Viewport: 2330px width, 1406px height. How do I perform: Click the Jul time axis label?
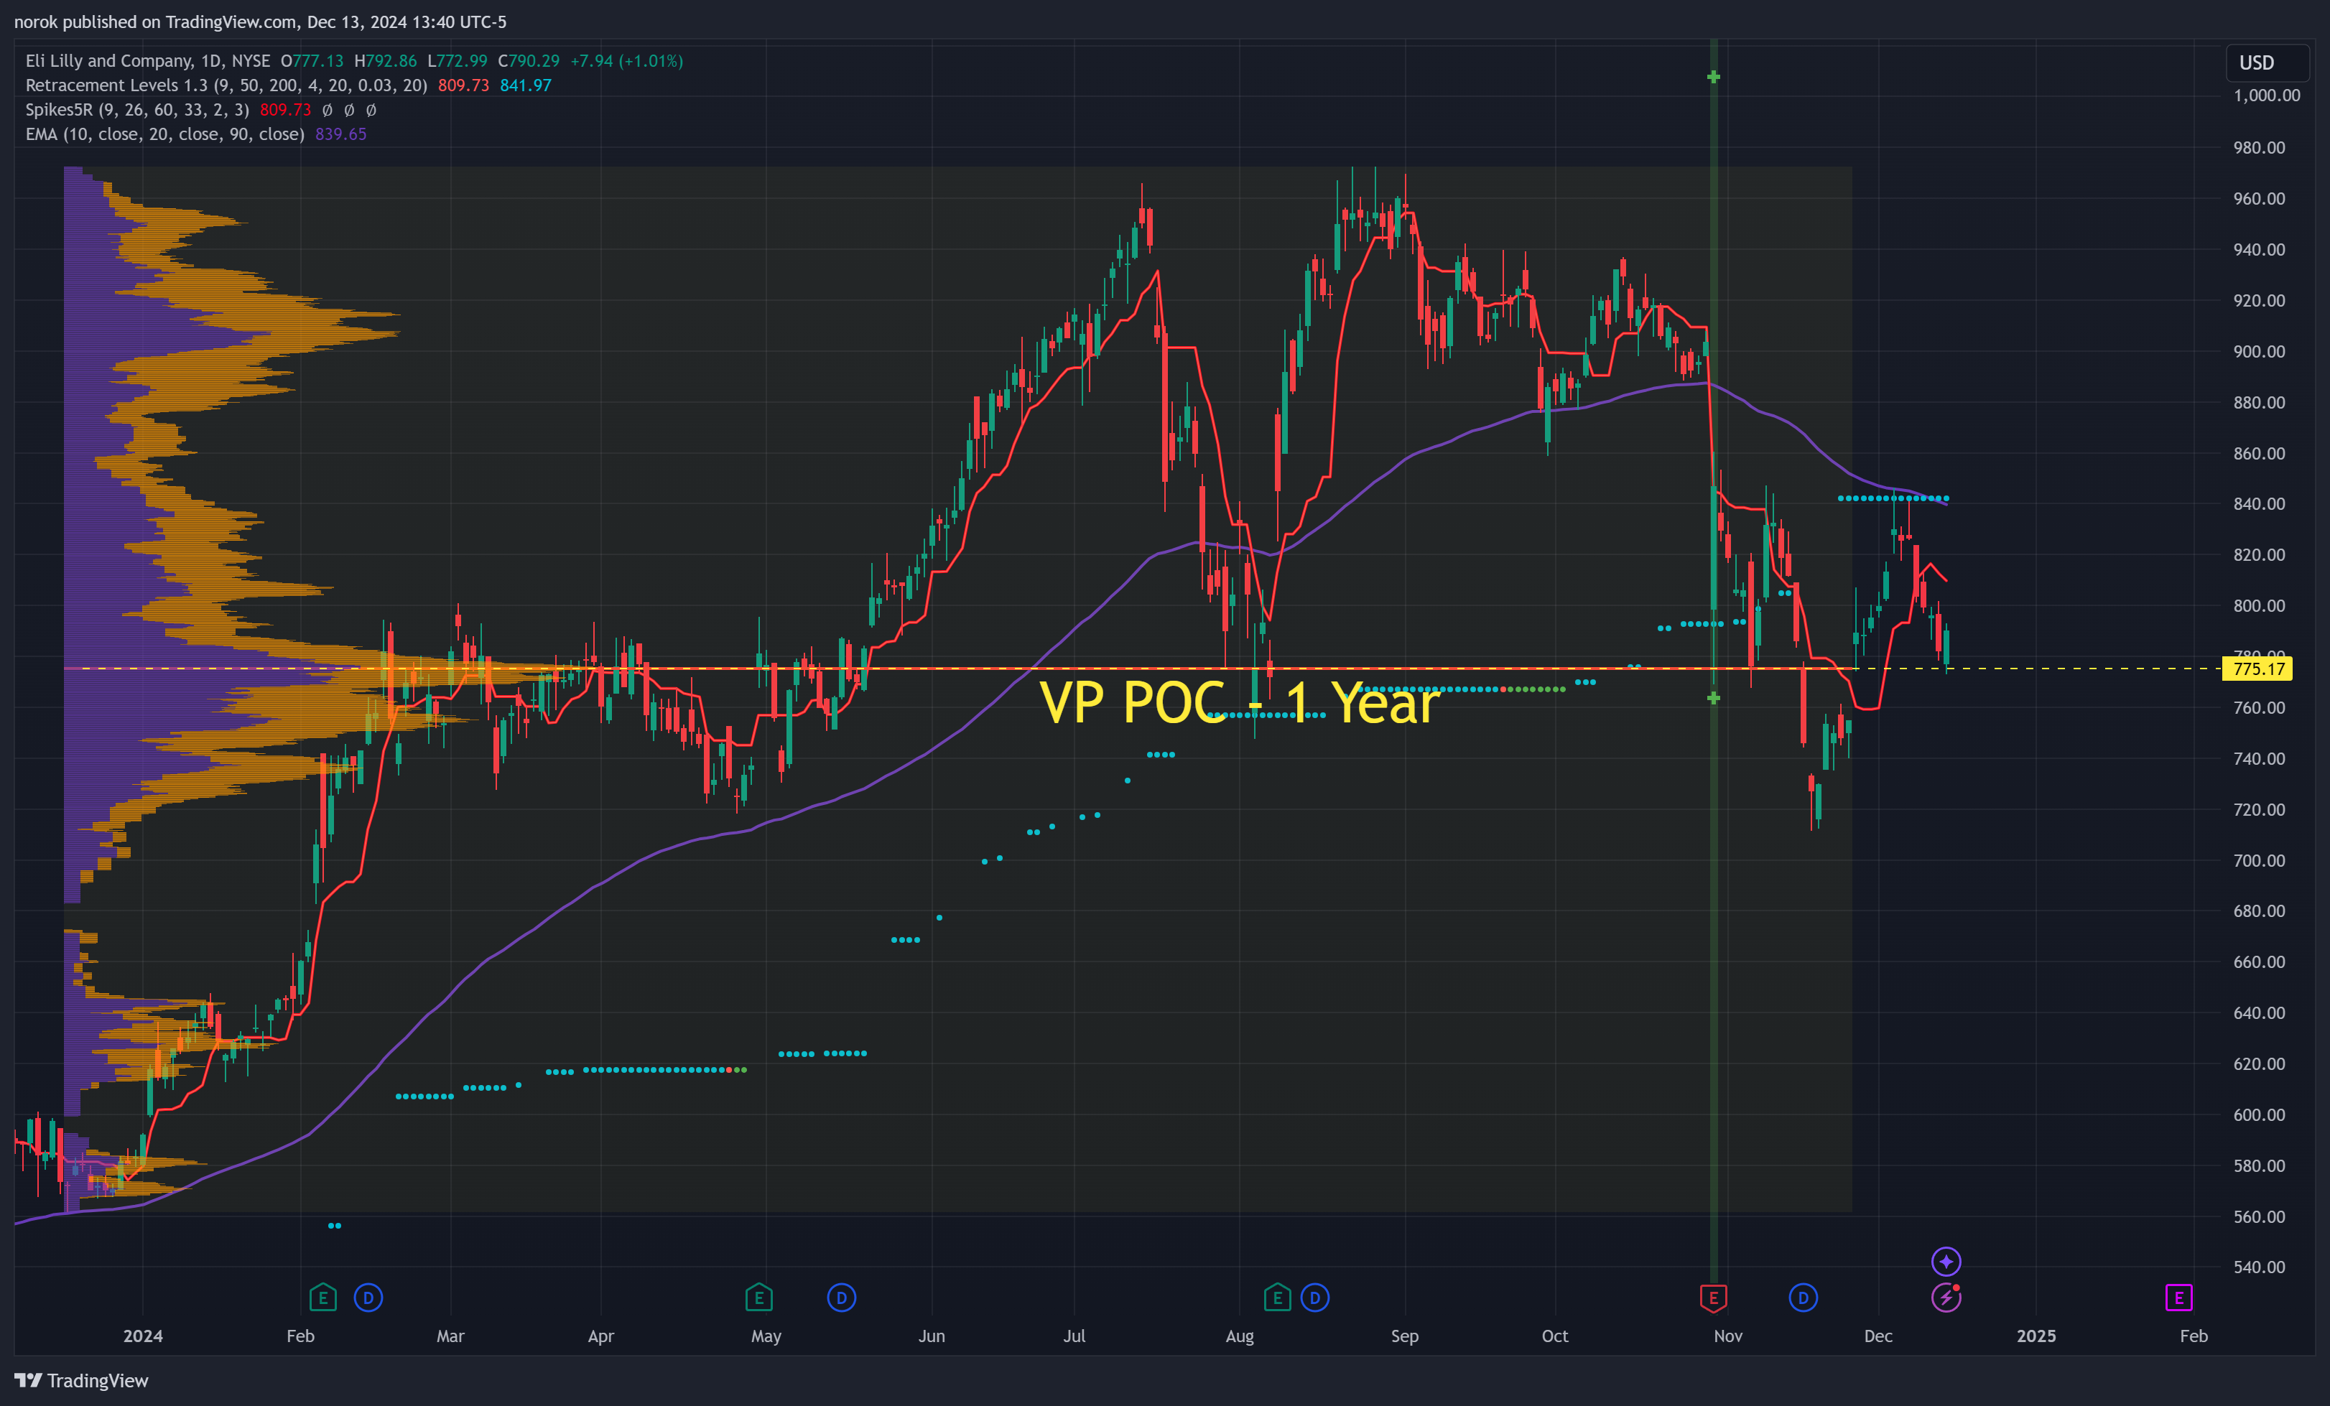(x=1075, y=1336)
